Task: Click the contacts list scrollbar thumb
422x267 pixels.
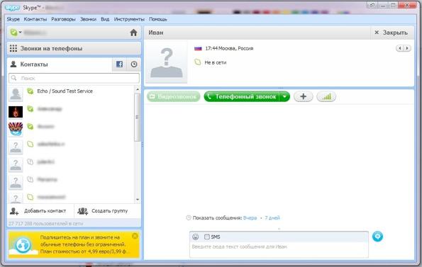Action: tap(138, 117)
